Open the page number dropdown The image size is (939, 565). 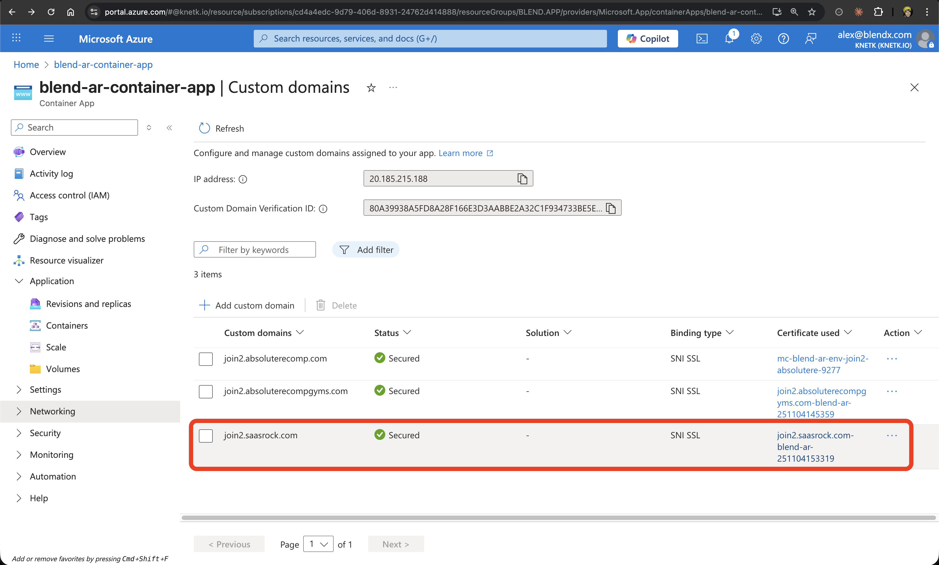(x=318, y=544)
